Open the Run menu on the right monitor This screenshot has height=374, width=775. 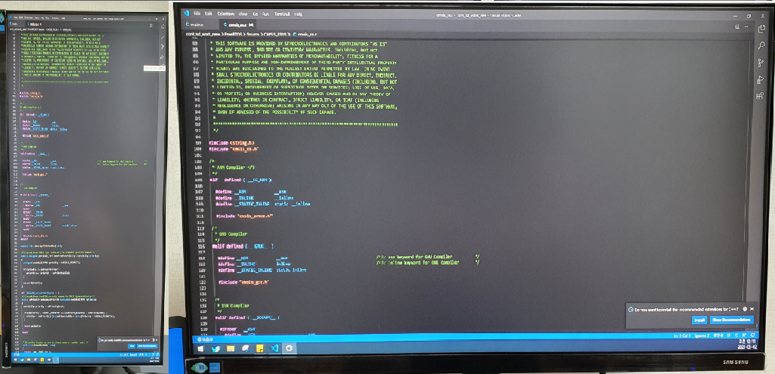point(266,14)
